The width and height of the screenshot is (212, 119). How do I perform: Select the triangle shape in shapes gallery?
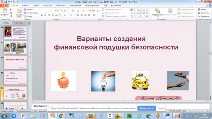[x=132, y=13]
